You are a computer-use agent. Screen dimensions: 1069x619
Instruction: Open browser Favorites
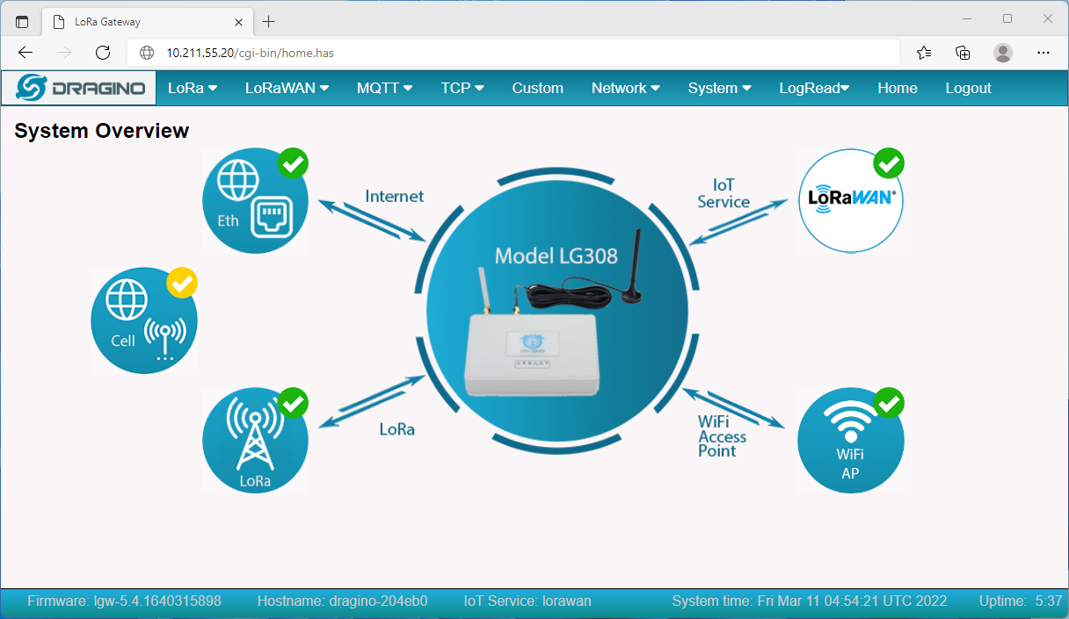[924, 53]
